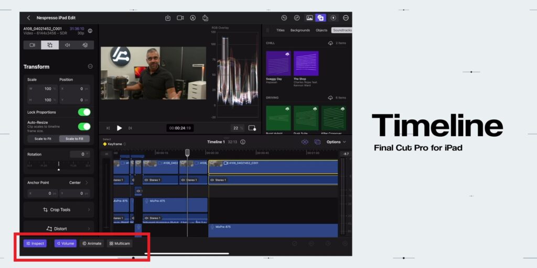Open the Multicam button
Screen dimensions: 537x268
click(x=120, y=243)
